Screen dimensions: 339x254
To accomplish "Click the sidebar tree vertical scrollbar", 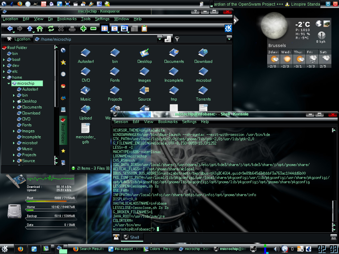I will [x=56, y=105].
